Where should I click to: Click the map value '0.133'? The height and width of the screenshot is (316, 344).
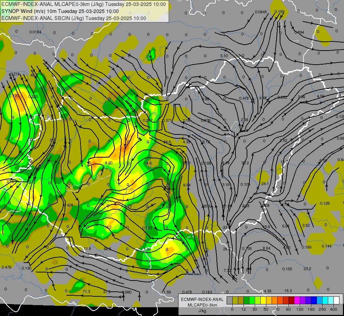[147, 228]
